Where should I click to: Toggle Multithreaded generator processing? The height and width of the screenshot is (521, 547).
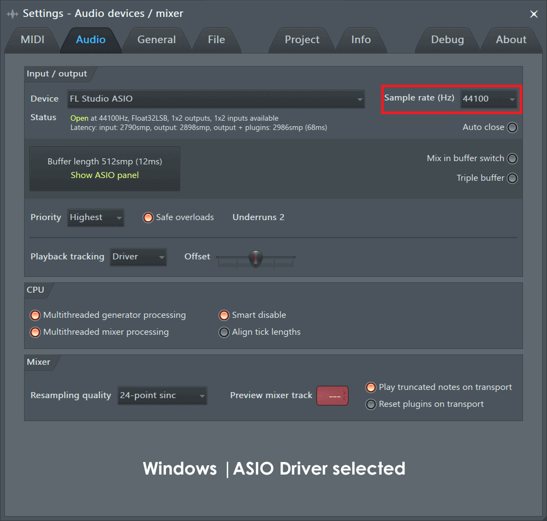(x=35, y=315)
